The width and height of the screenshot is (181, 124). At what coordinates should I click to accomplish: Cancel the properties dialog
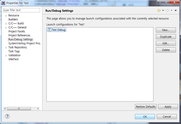[x=167, y=117]
